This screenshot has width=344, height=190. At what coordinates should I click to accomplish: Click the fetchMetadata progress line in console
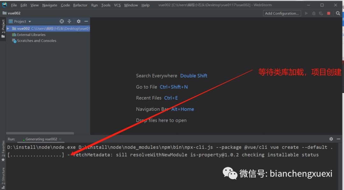163,155
